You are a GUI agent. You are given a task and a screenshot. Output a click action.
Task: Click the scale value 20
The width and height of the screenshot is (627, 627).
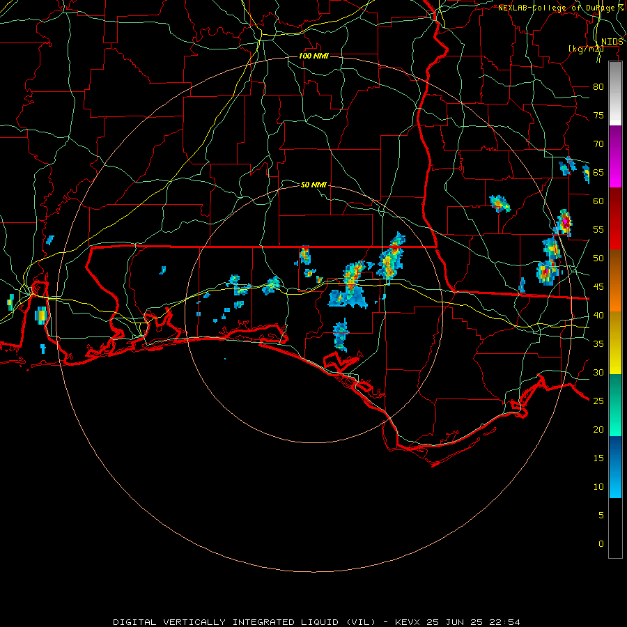[598, 430]
